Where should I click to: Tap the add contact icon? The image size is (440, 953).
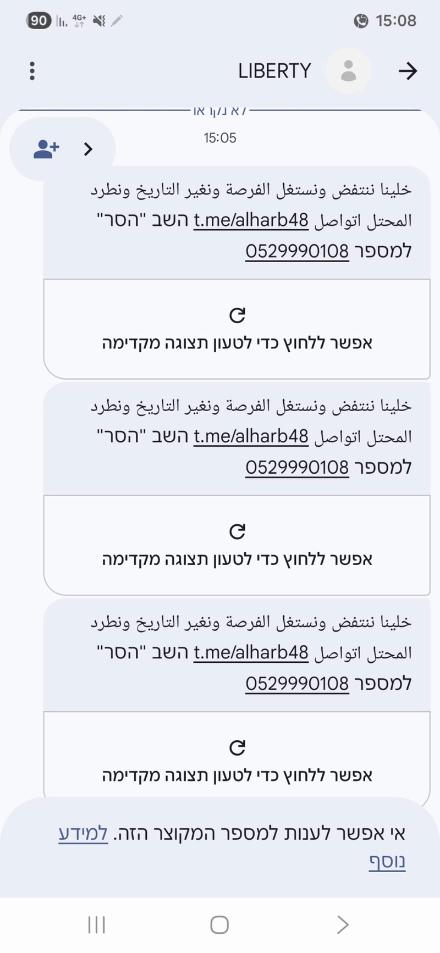(46, 149)
